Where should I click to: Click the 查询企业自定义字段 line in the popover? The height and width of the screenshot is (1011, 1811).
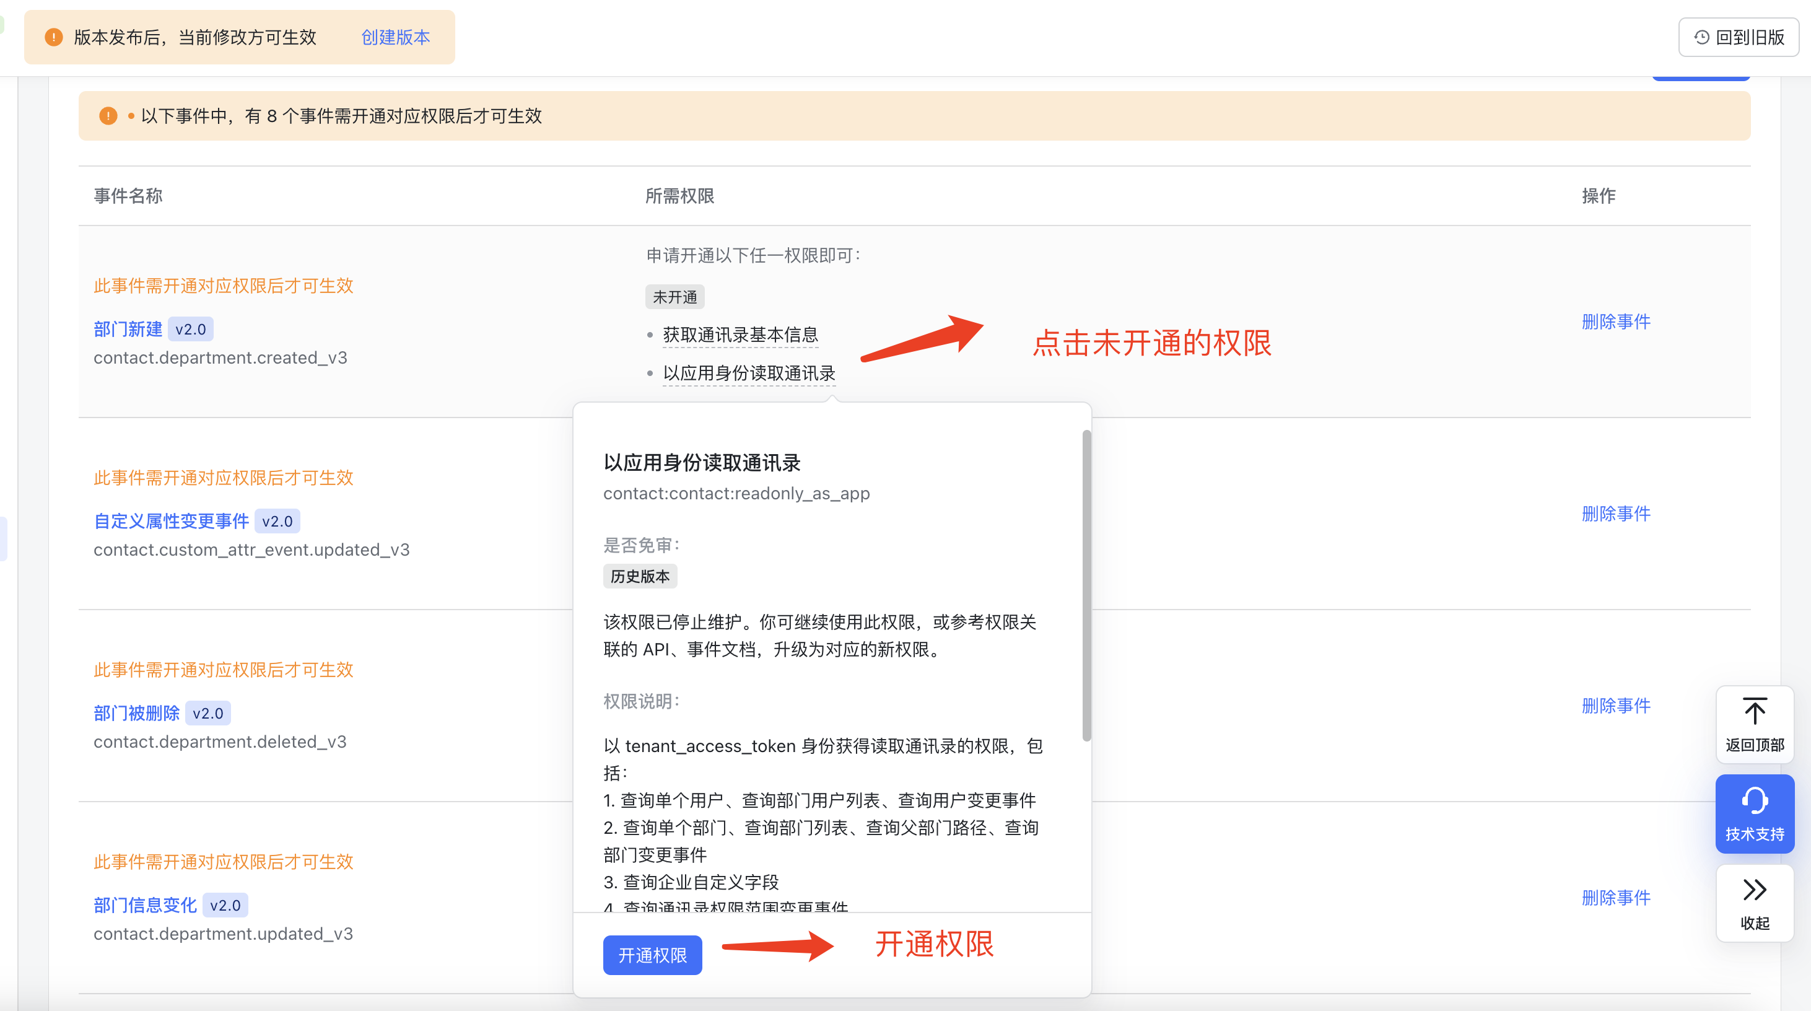[691, 882]
